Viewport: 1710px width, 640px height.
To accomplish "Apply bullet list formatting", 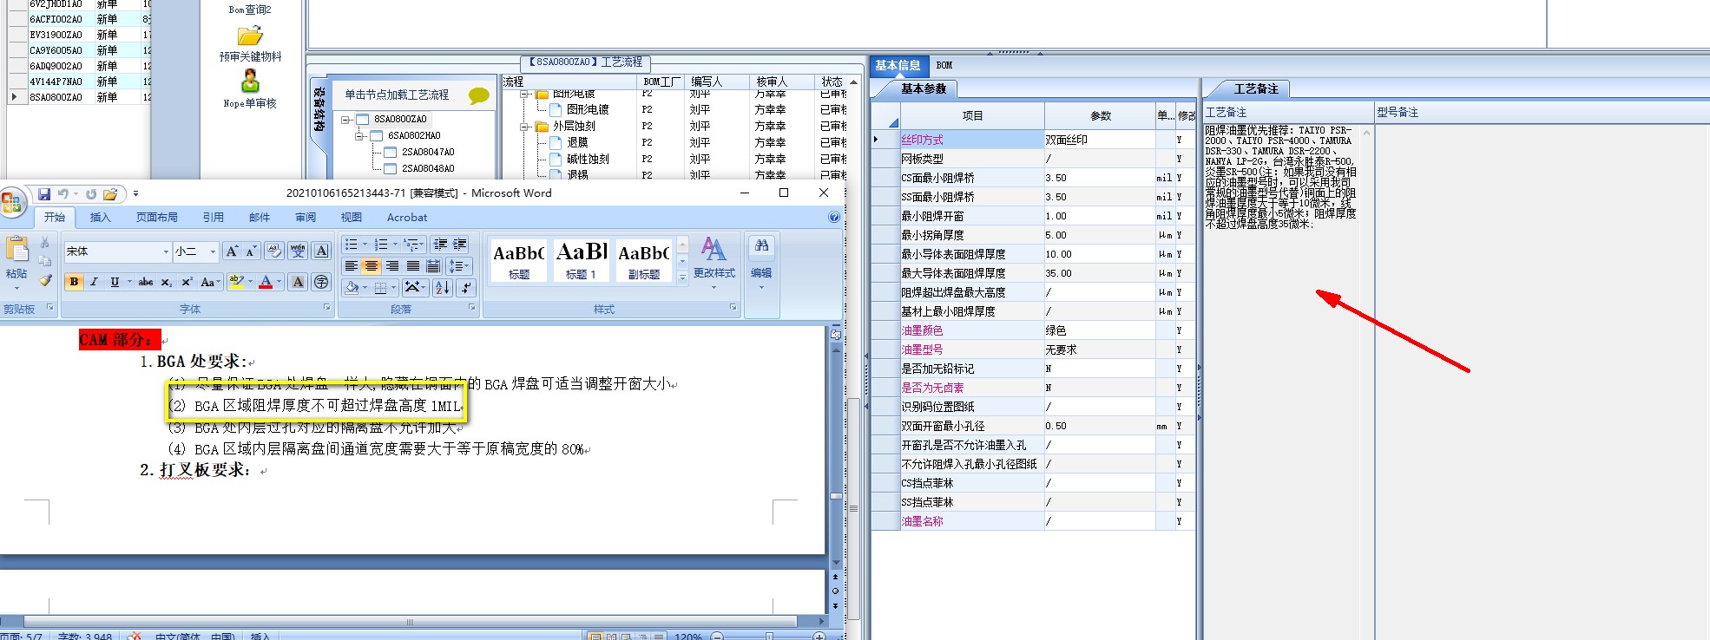I will click(351, 245).
